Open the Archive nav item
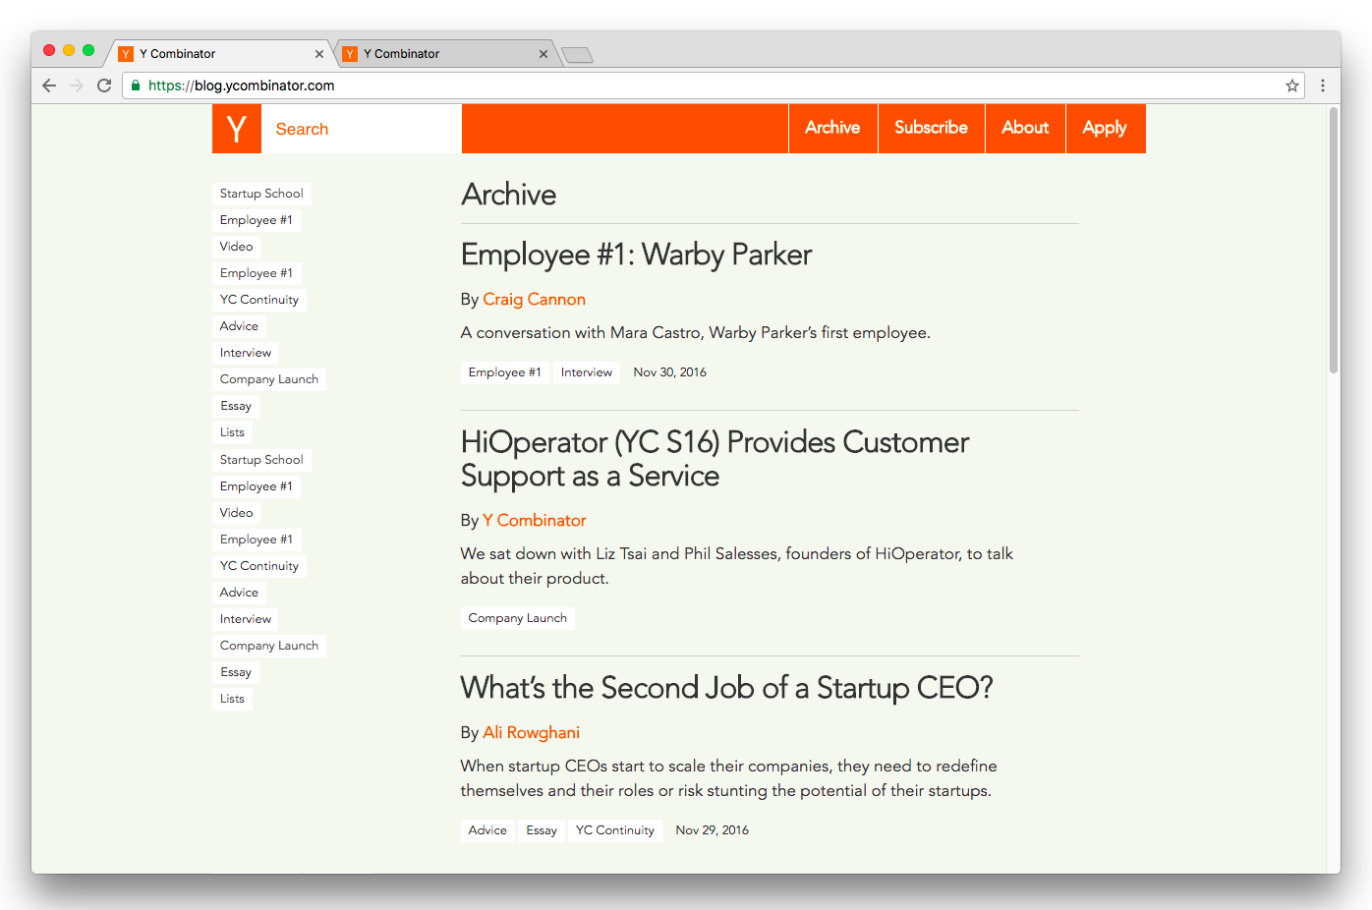This screenshot has height=910, width=1372. pyautogui.click(x=832, y=128)
